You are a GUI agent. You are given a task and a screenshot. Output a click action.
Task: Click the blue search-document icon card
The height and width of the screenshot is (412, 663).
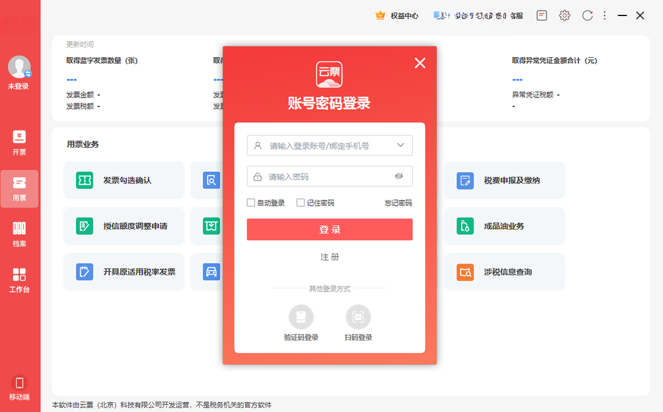pos(211,181)
